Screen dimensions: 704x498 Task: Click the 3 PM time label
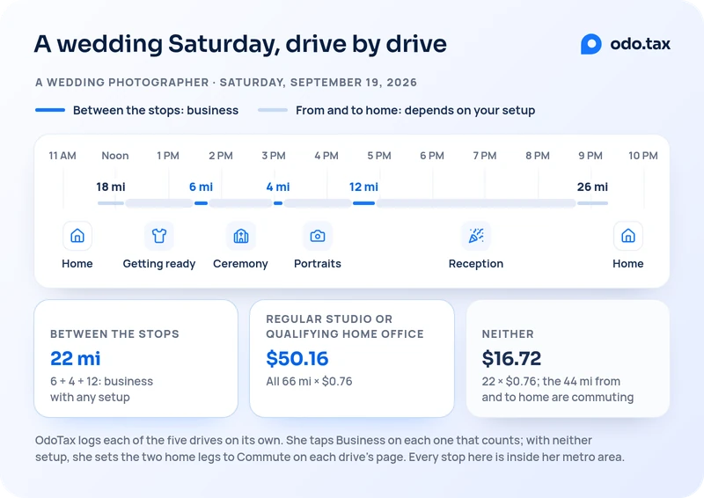pyautogui.click(x=274, y=156)
